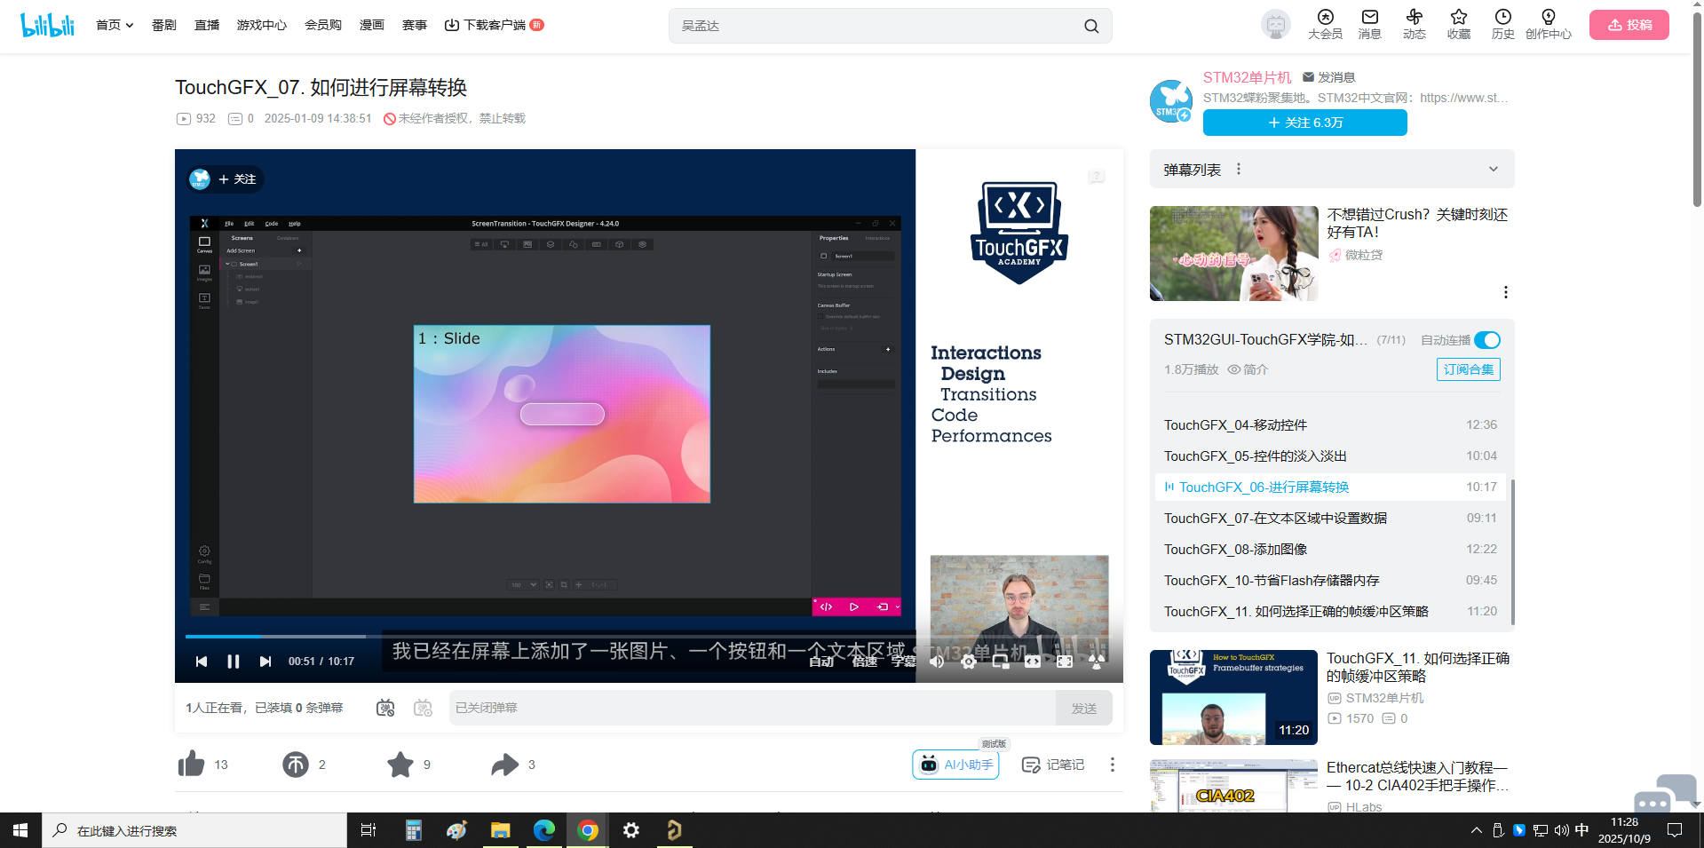Mute the video volume

[937, 662]
